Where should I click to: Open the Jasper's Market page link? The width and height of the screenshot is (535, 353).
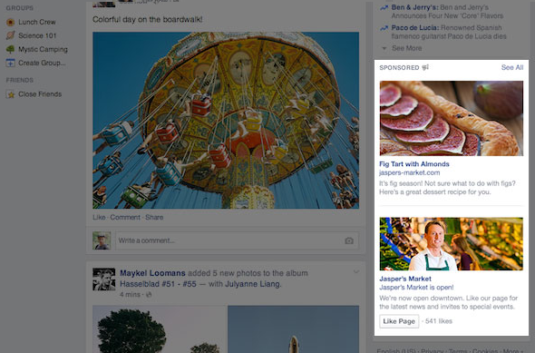point(405,279)
